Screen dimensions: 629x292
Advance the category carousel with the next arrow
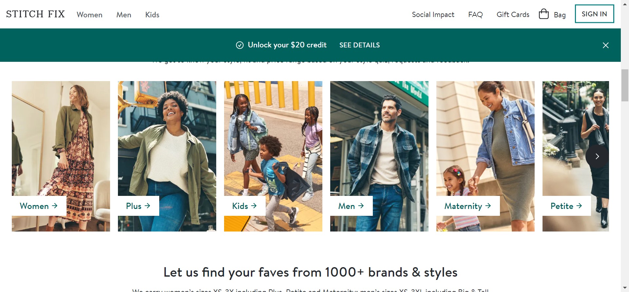coord(597,157)
